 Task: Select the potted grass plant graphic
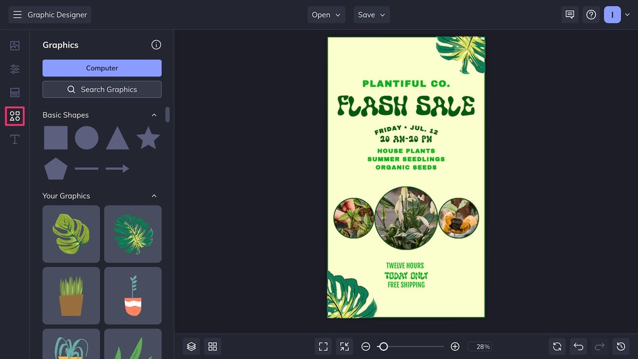(x=71, y=296)
